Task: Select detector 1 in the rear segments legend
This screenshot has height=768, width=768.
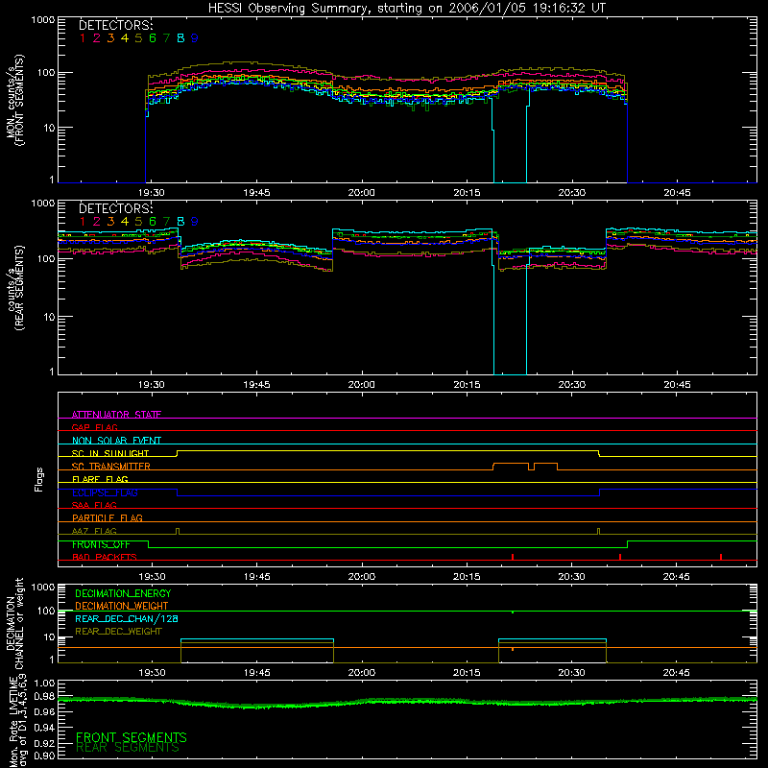Action: pos(83,222)
